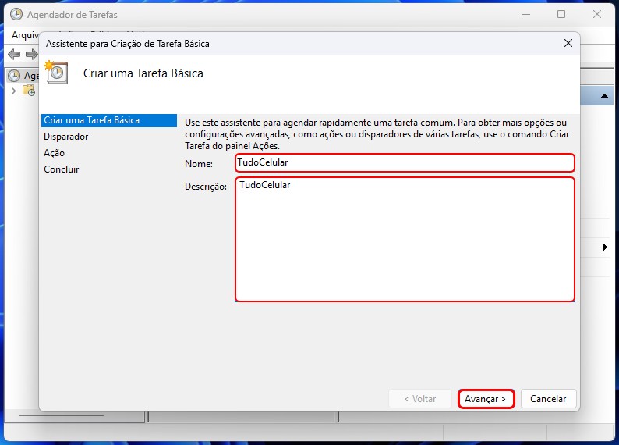Screen dimensions: 619x445
Task: Select the Task Scheduler root clock icon in tree
Action: 14,76
